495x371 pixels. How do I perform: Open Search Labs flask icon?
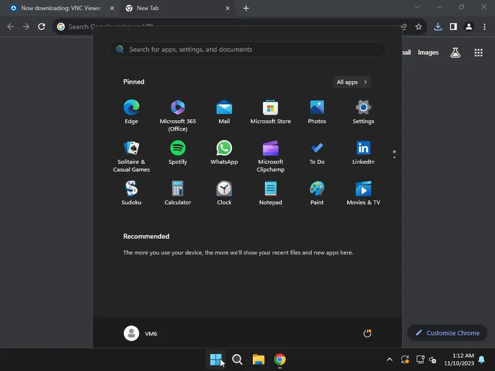tap(455, 52)
